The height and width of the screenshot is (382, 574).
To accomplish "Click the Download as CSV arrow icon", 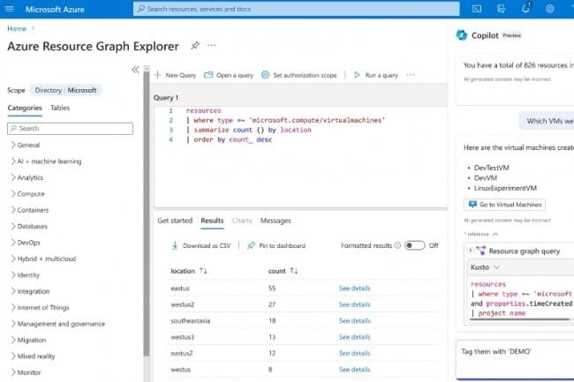I will (x=175, y=245).
